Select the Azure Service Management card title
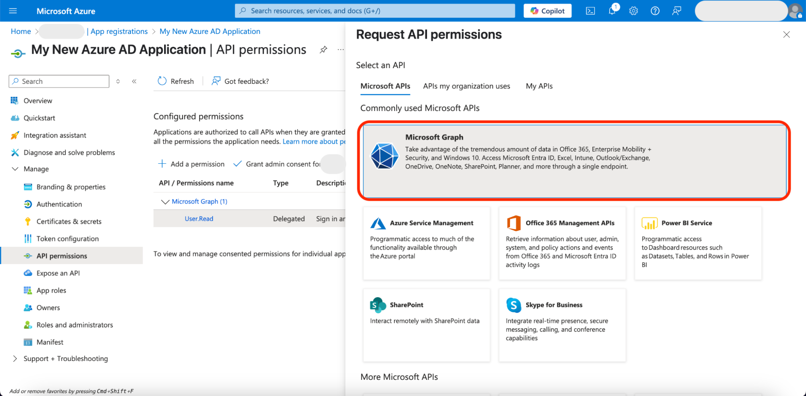The image size is (806, 396). [x=431, y=223]
